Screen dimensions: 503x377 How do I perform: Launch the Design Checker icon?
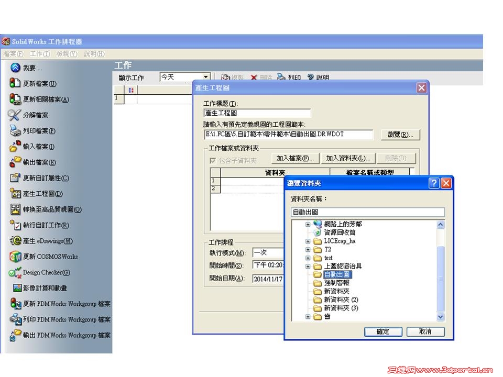pyautogui.click(x=15, y=272)
